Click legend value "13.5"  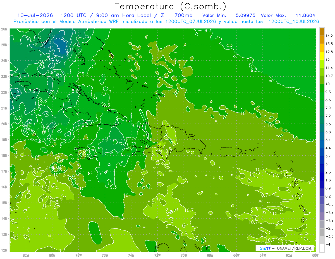(329, 44)
